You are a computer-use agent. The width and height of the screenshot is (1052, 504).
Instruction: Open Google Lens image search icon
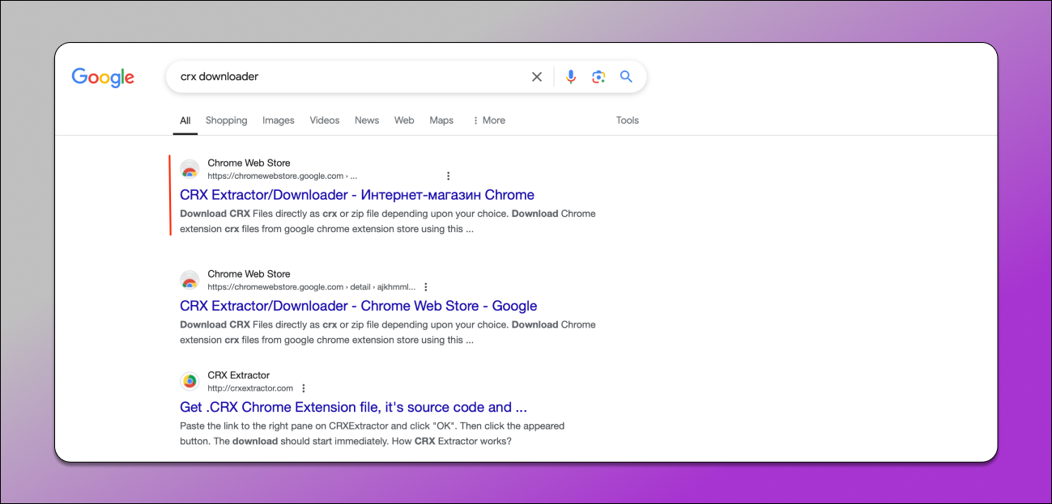(x=598, y=77)
